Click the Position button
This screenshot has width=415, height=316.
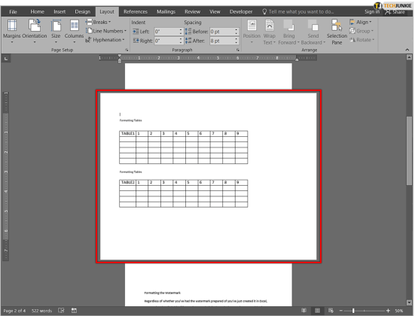pyautogui.click(x=252, y=31)
